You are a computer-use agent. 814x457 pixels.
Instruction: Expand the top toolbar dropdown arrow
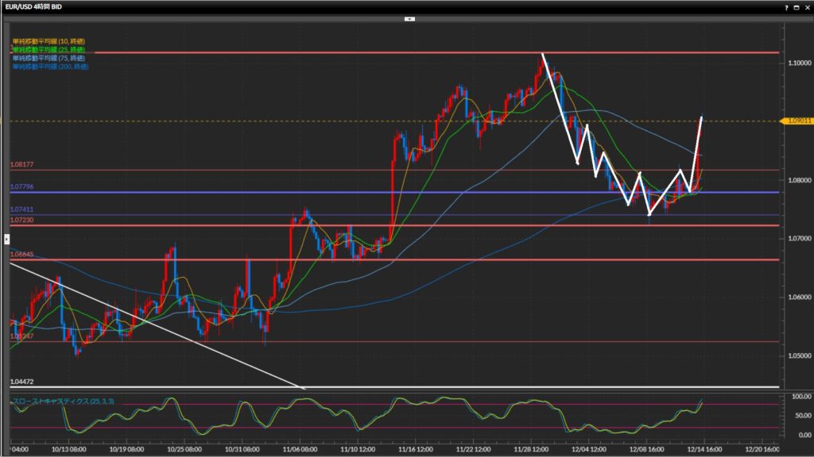point(409,17)
